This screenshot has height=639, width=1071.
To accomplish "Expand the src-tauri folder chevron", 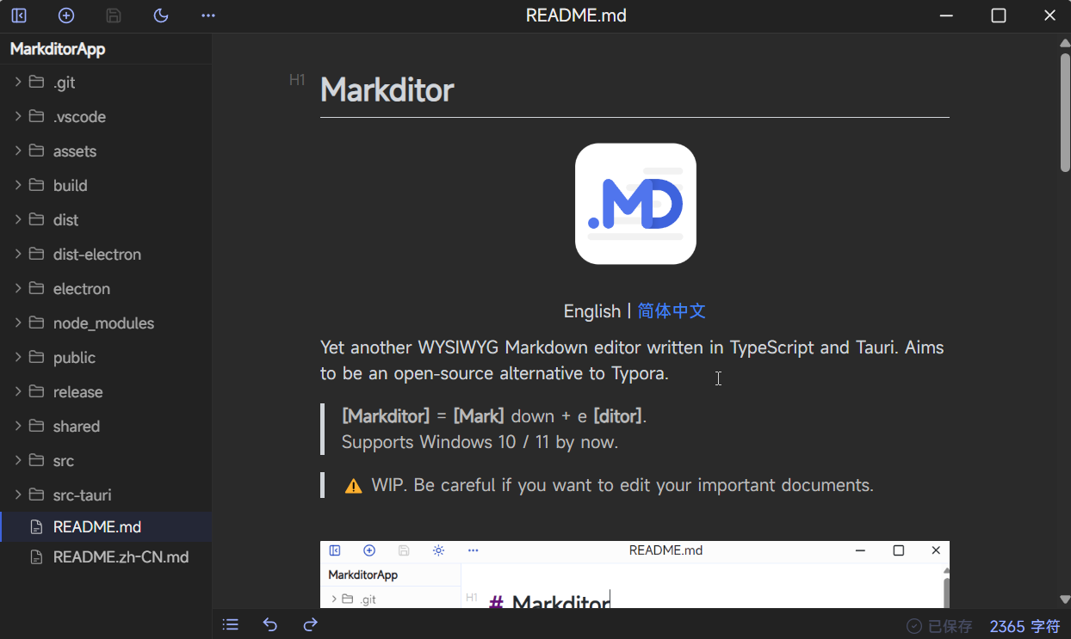I will (x=18, y=495).
